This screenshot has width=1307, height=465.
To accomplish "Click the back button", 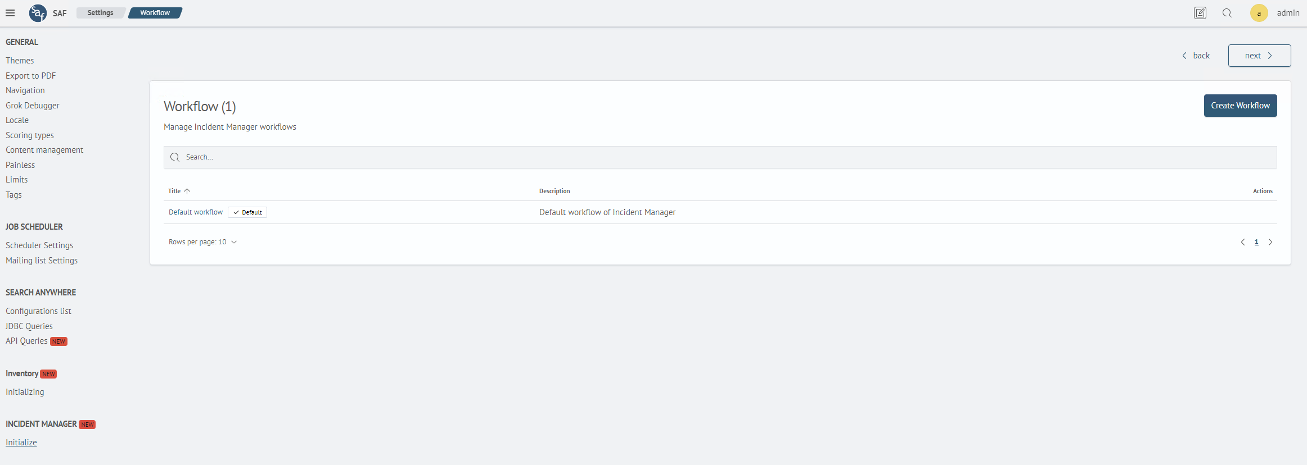I will pyautogui.click(x=1196, y=56).
